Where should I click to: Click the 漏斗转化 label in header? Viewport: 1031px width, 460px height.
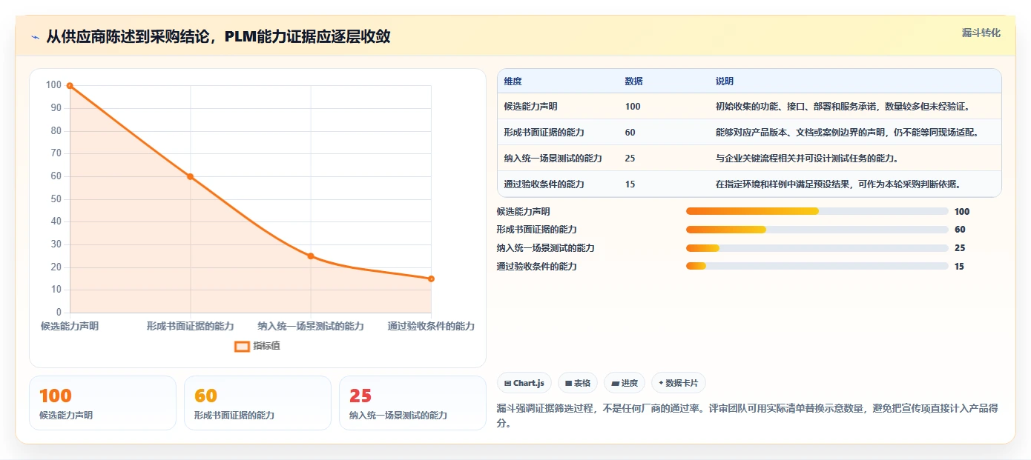tap(981, 33)
